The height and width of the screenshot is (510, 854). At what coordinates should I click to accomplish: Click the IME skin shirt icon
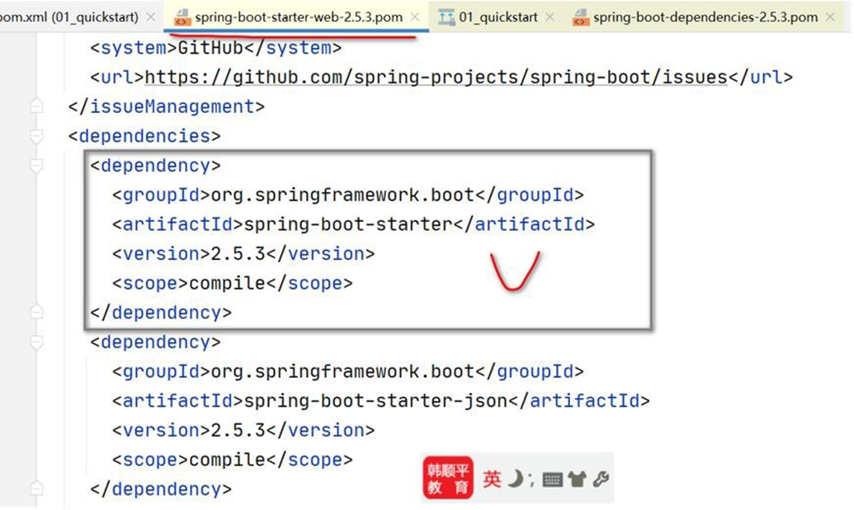point(576,479)
